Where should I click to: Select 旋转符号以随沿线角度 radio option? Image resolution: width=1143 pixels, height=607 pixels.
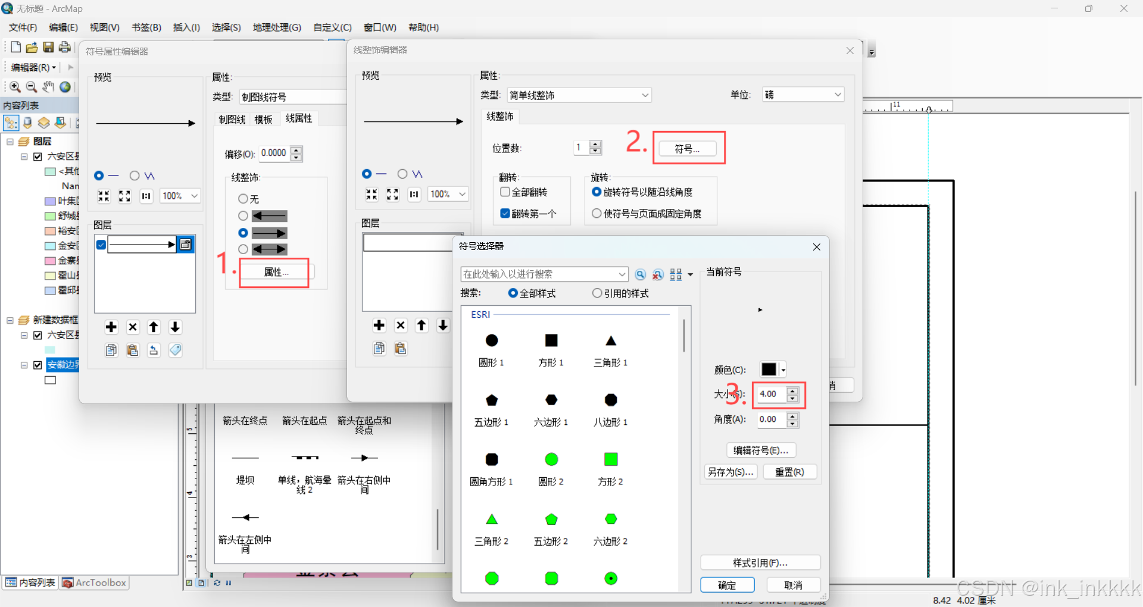(x=597, y=192)
